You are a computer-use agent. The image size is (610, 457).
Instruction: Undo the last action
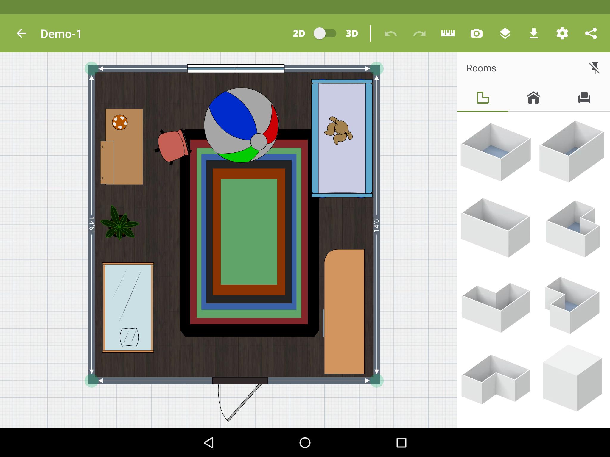pos(391,34)
